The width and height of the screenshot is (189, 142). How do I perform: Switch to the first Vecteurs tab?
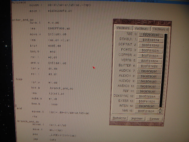click(x=124, y=28)
